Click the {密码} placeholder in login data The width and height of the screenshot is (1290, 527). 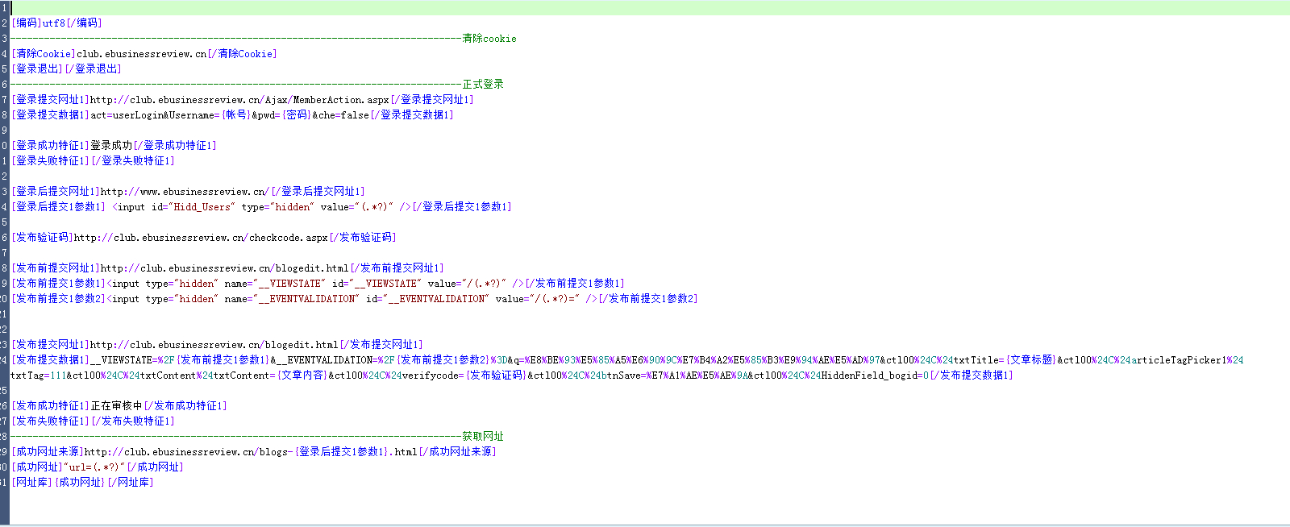[296, 115]
